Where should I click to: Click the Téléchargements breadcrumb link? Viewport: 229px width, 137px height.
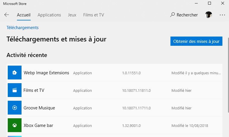[22, 28]
